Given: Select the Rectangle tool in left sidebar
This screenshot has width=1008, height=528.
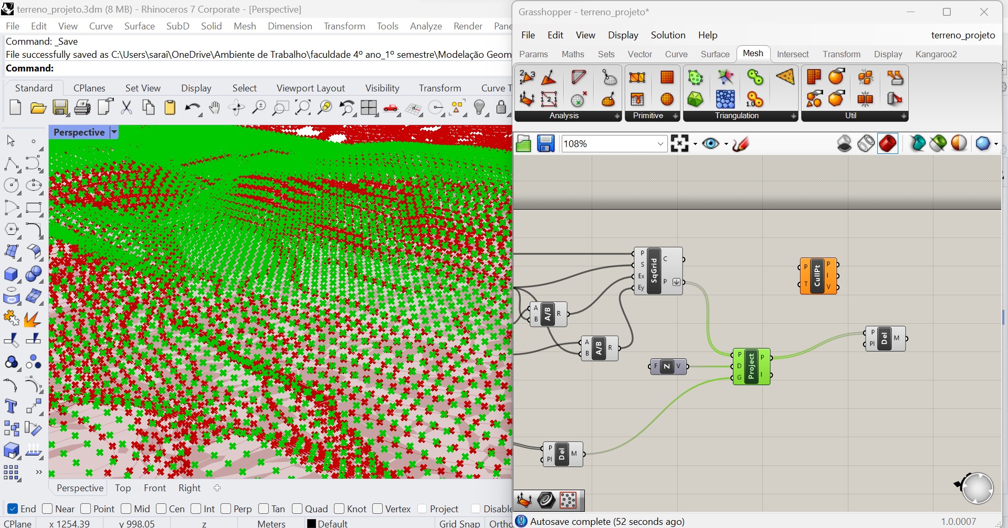Looking at the screenshot, I should tap(34, 208).
